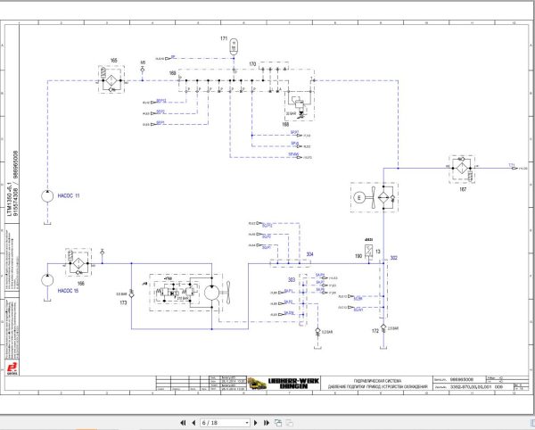This screenshot has width=535, height=430.
Task: Go to the first page
Action: tap(183, 423)
